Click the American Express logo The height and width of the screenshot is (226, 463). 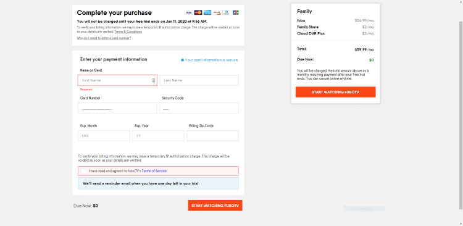coord(207,12)
